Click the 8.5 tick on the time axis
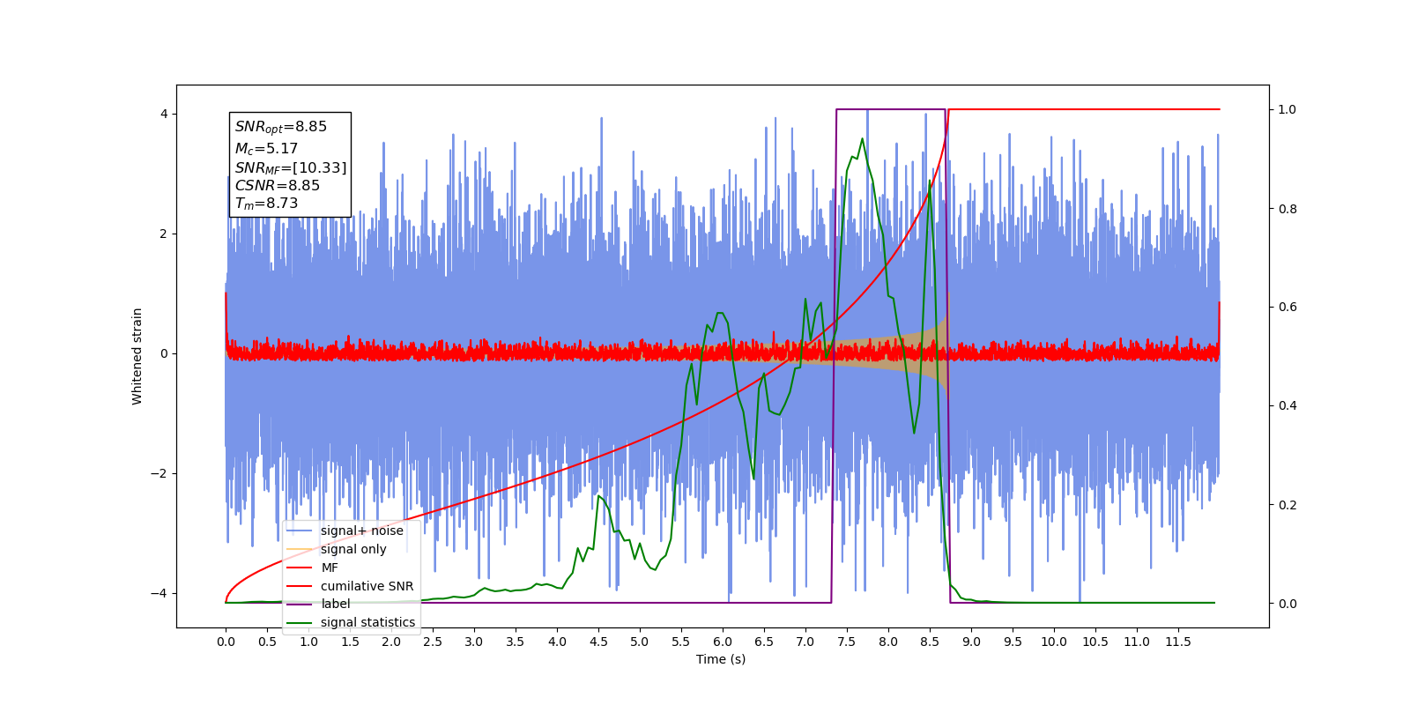Screen dimensions: 1410x705 pyautogui.click(x=930, y=642)
